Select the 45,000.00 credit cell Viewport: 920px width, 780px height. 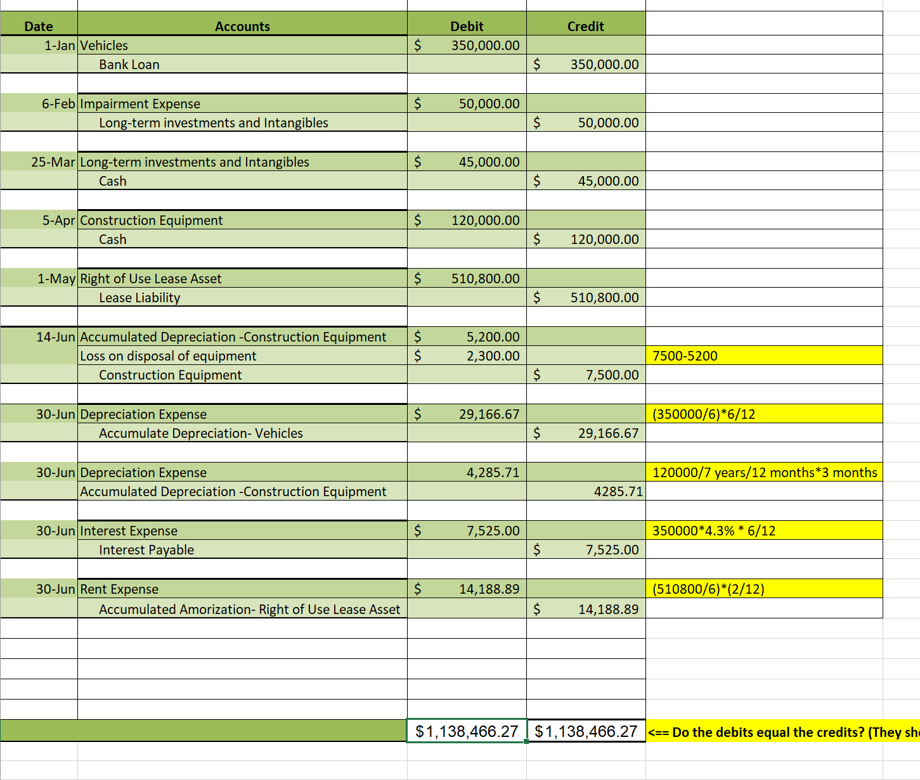click(x=586, y=181)
